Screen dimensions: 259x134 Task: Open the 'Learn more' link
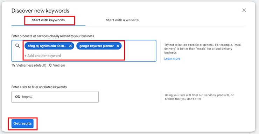click(x=172, y=58)
